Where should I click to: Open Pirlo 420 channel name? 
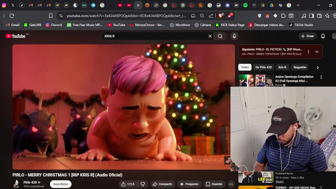(30, 182)
